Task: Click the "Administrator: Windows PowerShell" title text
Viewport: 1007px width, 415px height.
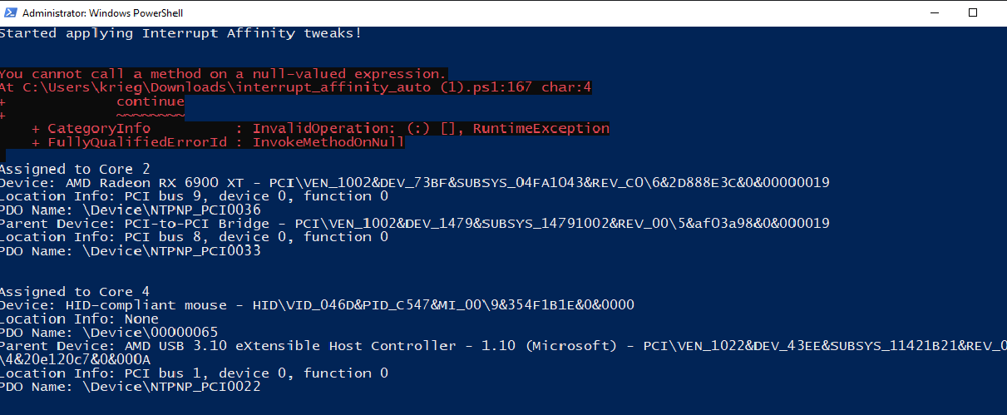Action: point(103,13)
